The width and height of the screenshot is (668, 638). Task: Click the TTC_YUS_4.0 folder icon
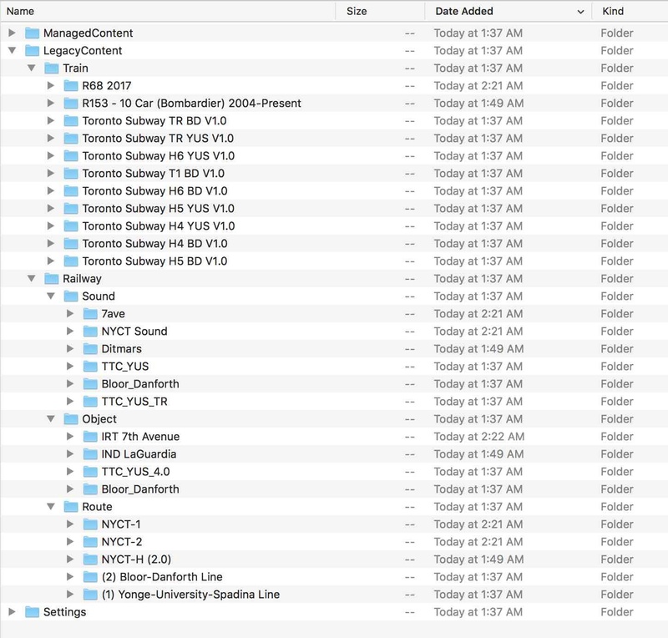coord(90,471)
